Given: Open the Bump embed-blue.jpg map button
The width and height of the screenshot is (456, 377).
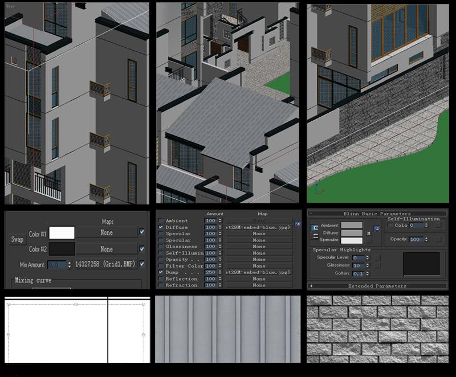Looking at the screenshot, I should coord(259,272).
